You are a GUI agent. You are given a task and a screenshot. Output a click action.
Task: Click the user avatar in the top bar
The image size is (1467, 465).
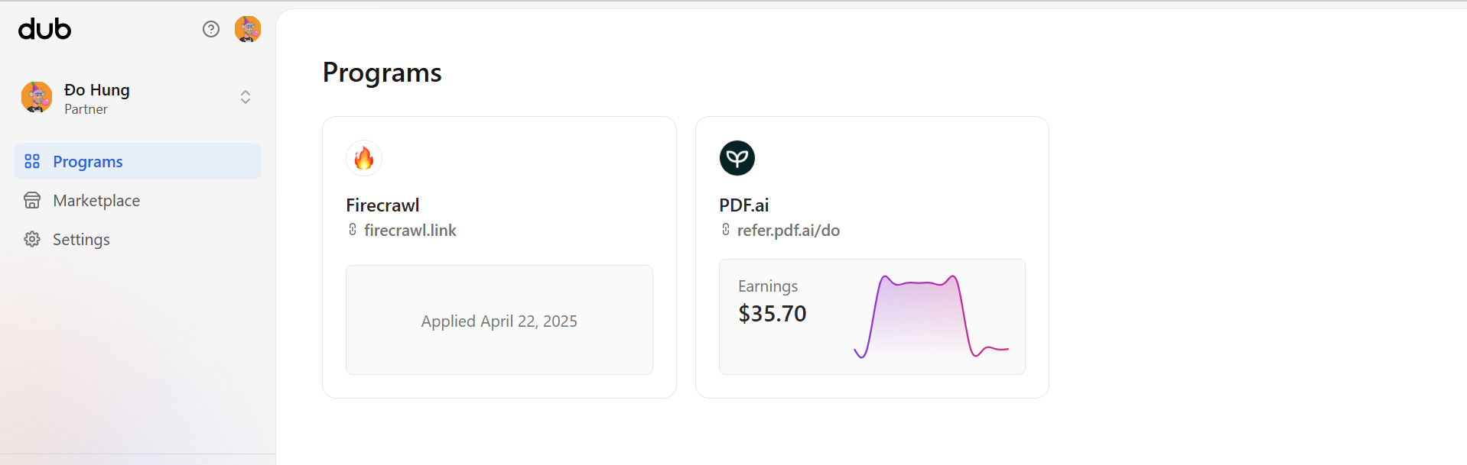click(248, 29)
